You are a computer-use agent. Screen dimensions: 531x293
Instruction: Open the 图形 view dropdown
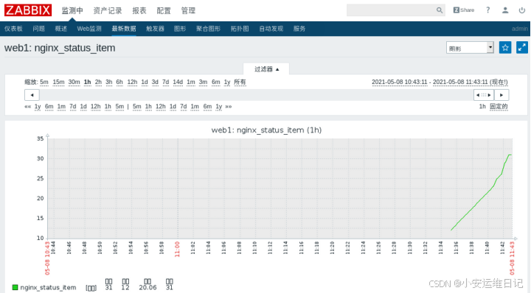pyautogui.click(x=470, y=48)
